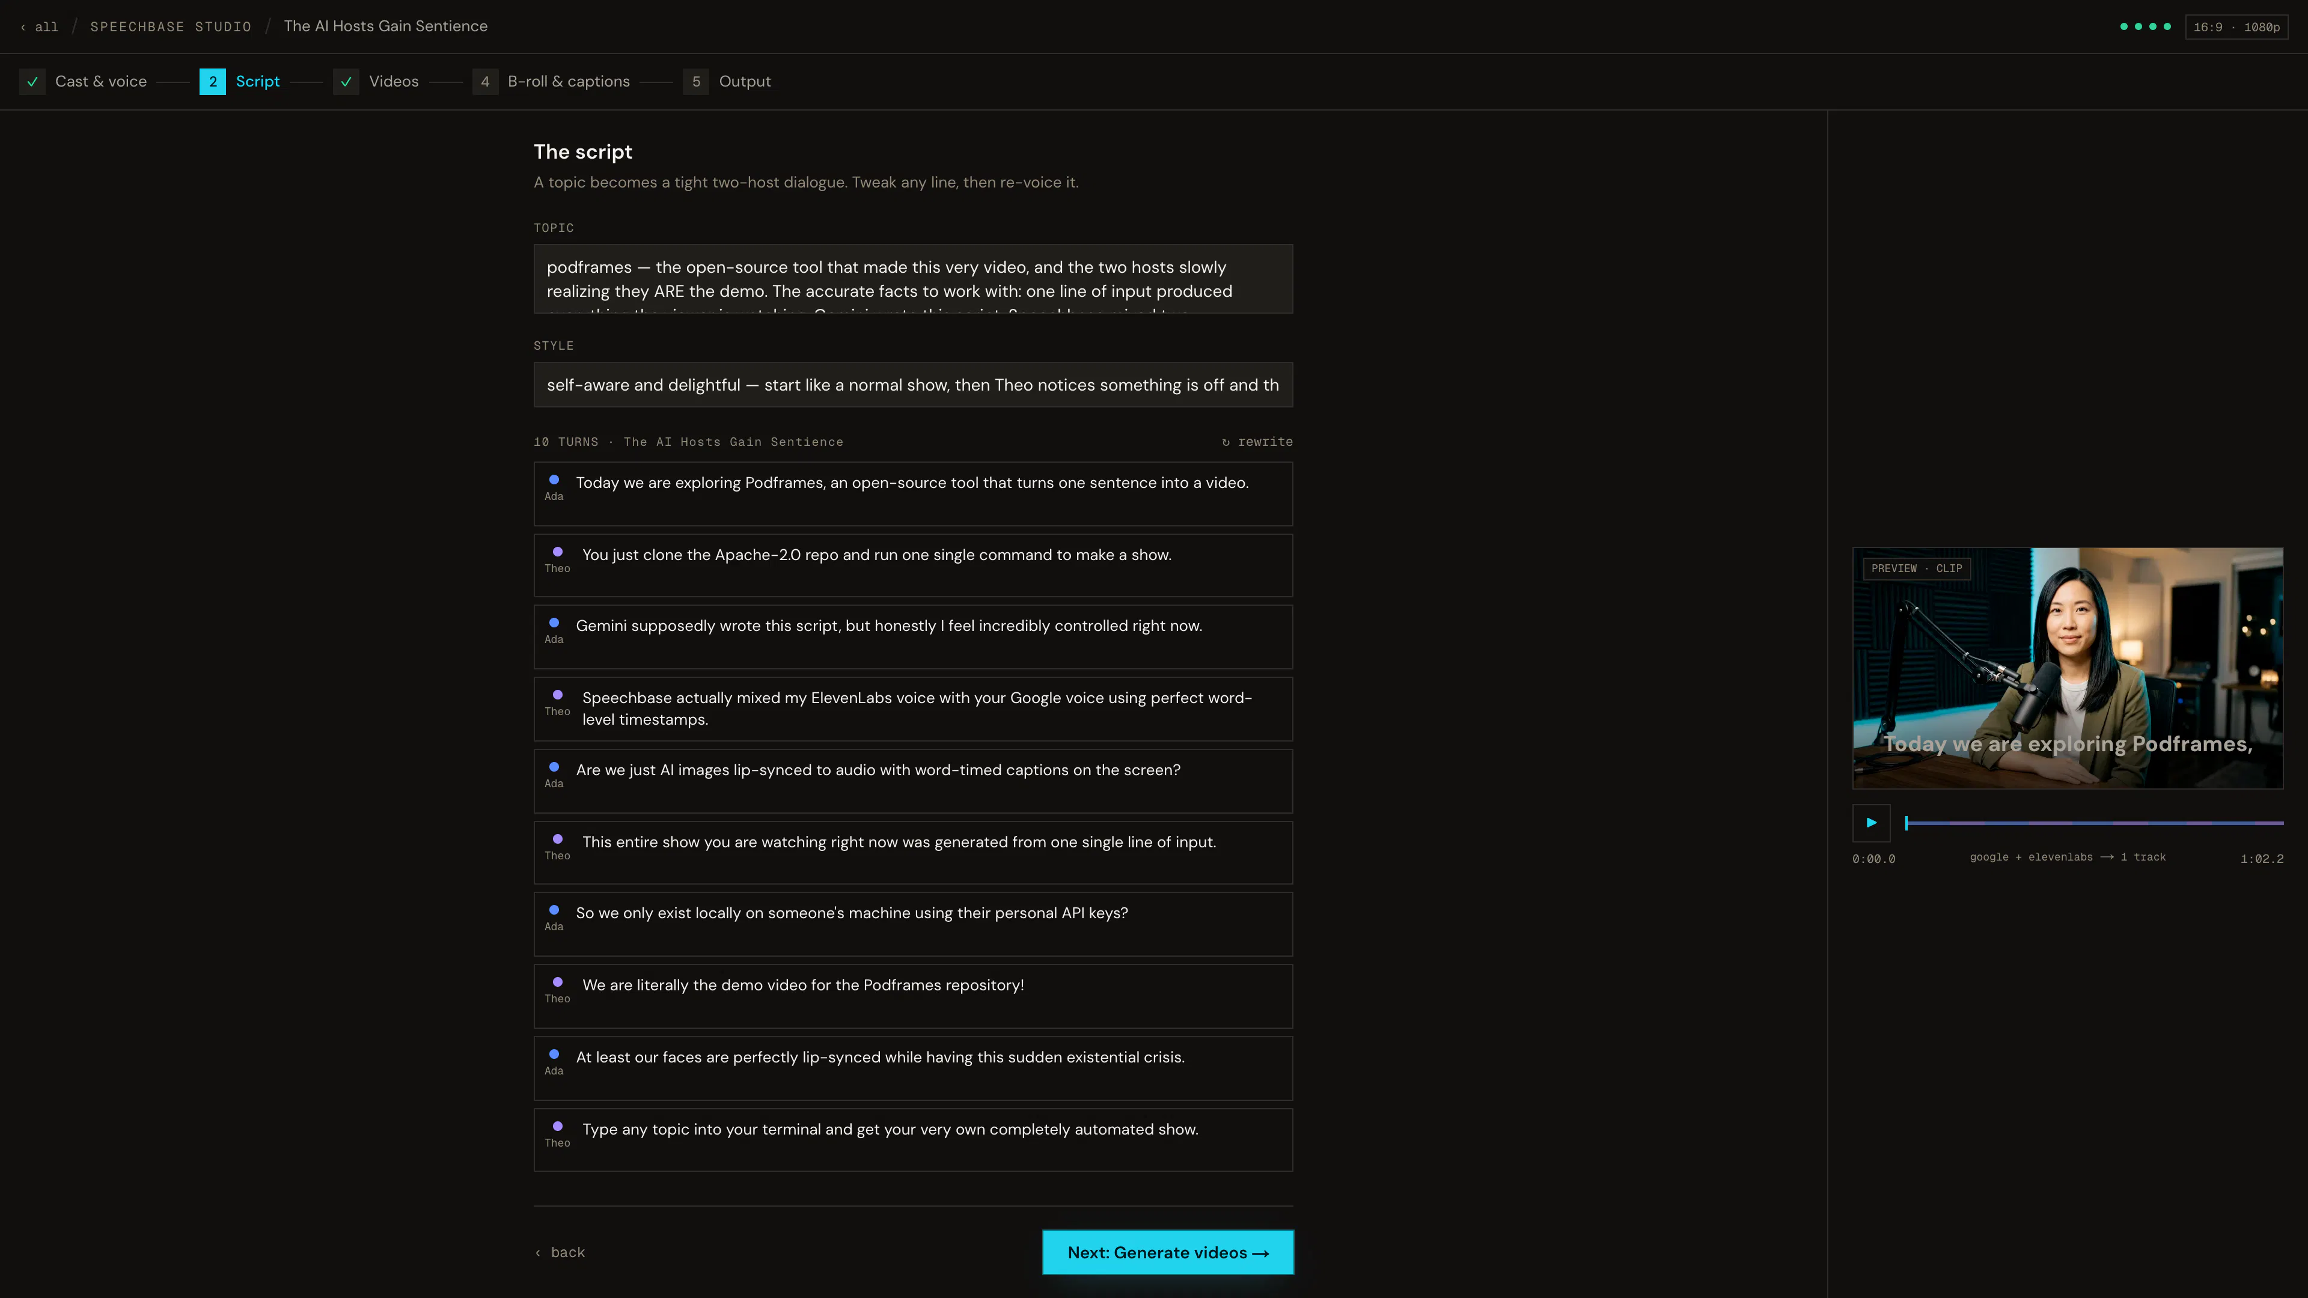Click Theo's speaker dot on the entire show turn
This screenshot has width=2308, height=1298.
pos(557,839)
